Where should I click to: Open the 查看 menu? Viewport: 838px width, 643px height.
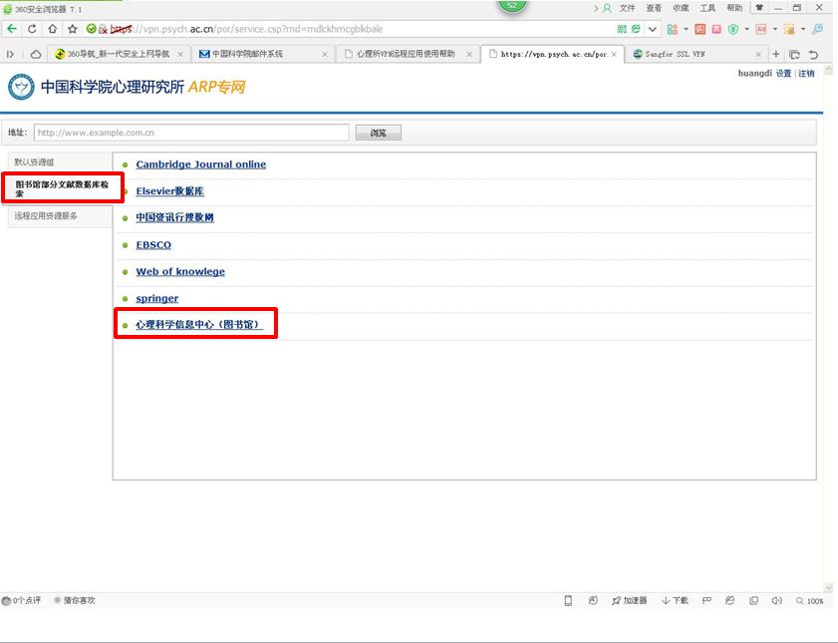654,8
